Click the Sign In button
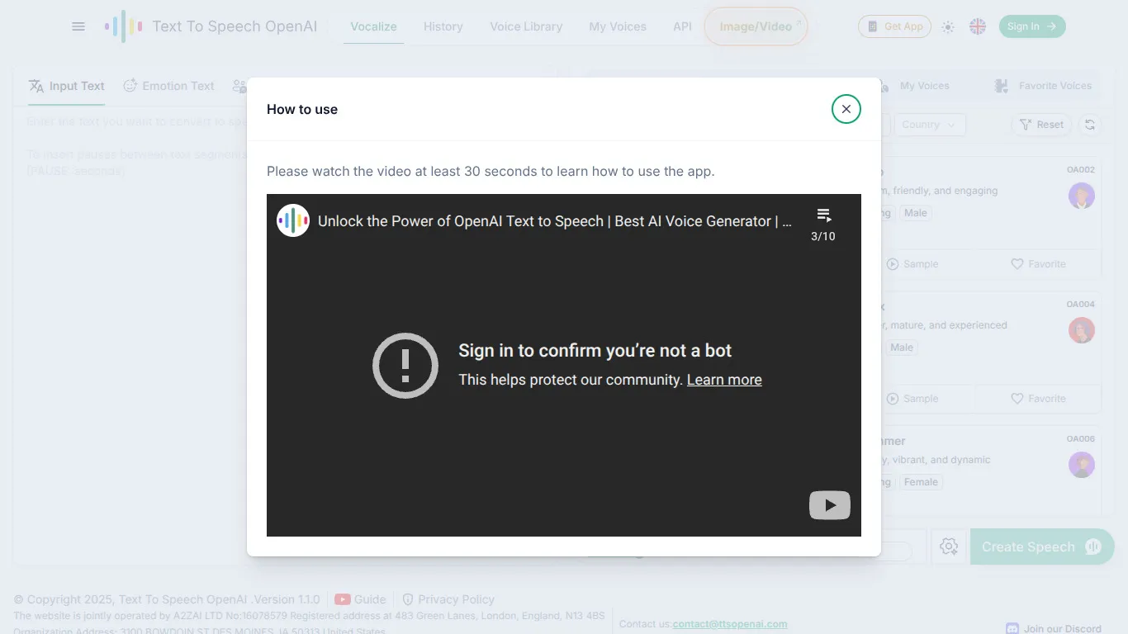Screen dimensions: 1128x634 coord(1032,26)
